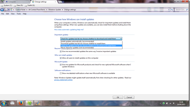Viewport: 190px width, 107px height.
Task: Click the volume speaker tray icon
Action: [x=174, y=103]
